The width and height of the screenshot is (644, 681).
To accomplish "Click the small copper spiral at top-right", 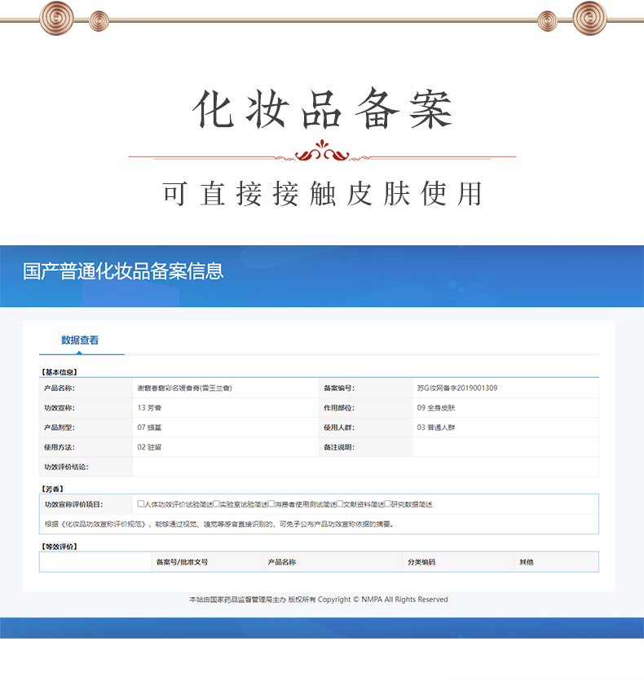I will (x=546, y=19).
